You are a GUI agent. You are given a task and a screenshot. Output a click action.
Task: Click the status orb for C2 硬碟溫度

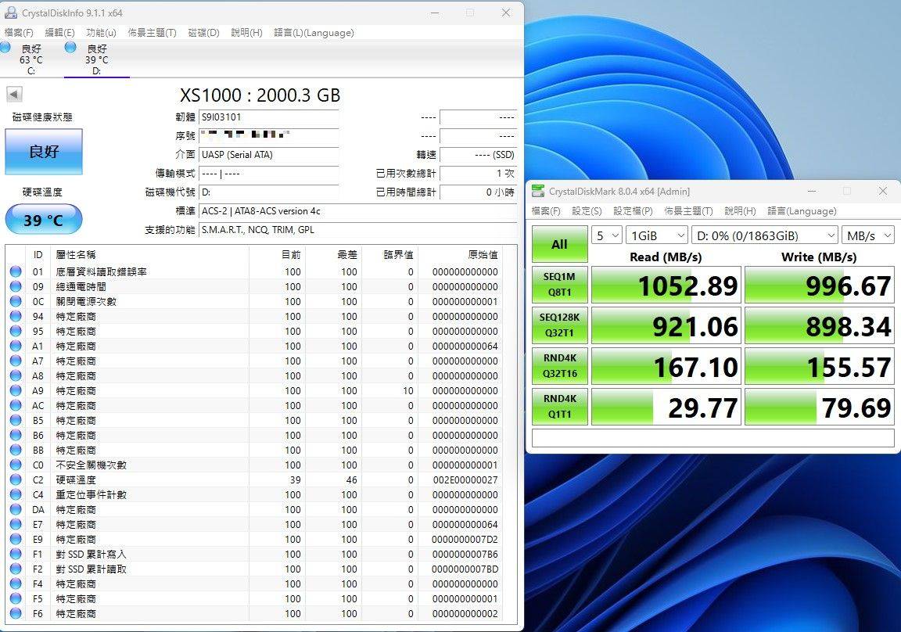[16, 480]
